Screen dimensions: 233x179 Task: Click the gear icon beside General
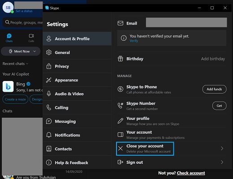click(x=49, y=52)
